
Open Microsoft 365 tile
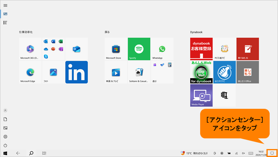tap(30, 49)
